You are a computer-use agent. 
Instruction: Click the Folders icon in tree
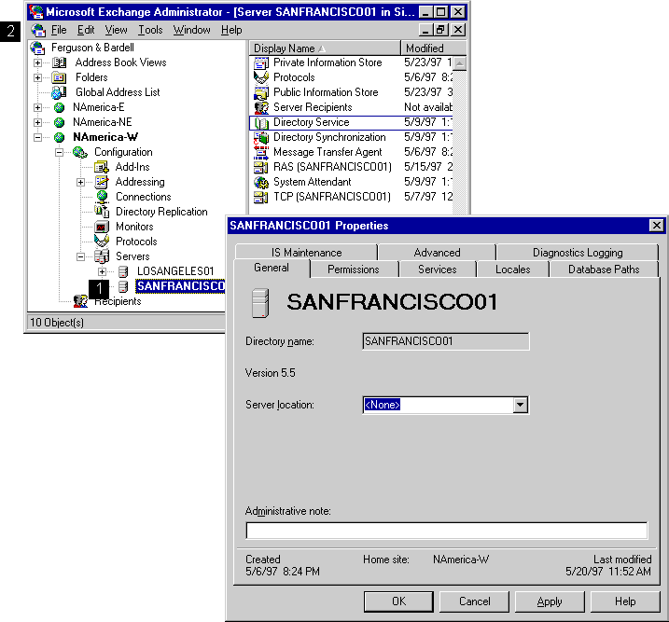point(59,77)
